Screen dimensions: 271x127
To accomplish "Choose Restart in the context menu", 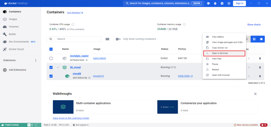I will [x=224, y=70].
